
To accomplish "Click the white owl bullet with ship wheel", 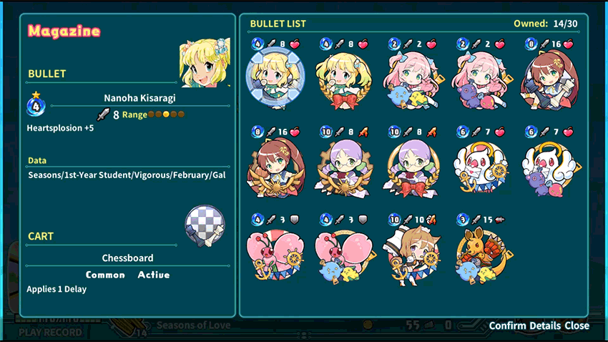I will 481,167.
